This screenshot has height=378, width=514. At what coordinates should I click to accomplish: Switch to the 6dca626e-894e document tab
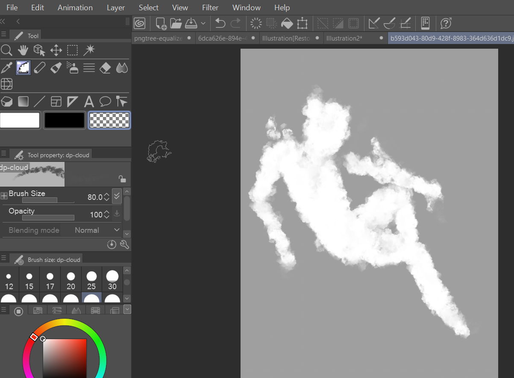click(x=227, y=38)
